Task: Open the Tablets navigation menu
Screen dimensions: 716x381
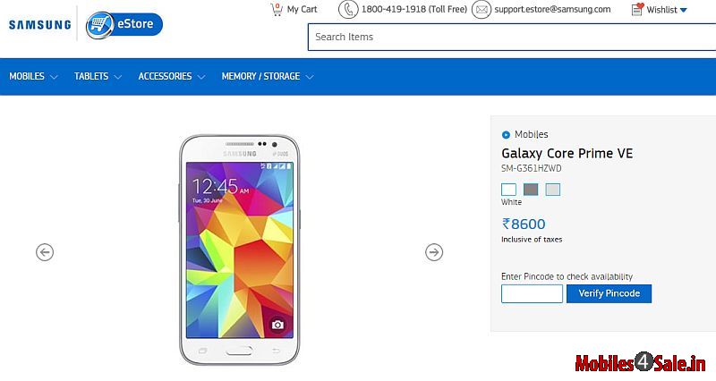Action: (x=98, y=77)
